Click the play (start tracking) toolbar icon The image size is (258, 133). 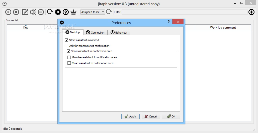(x=8, y=12)
